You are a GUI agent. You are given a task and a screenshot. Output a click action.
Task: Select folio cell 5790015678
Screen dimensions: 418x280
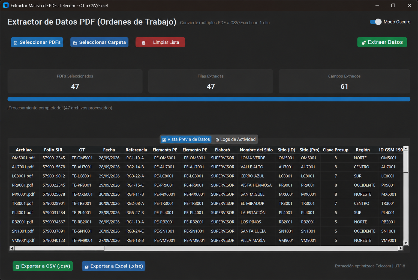point(54,167)
